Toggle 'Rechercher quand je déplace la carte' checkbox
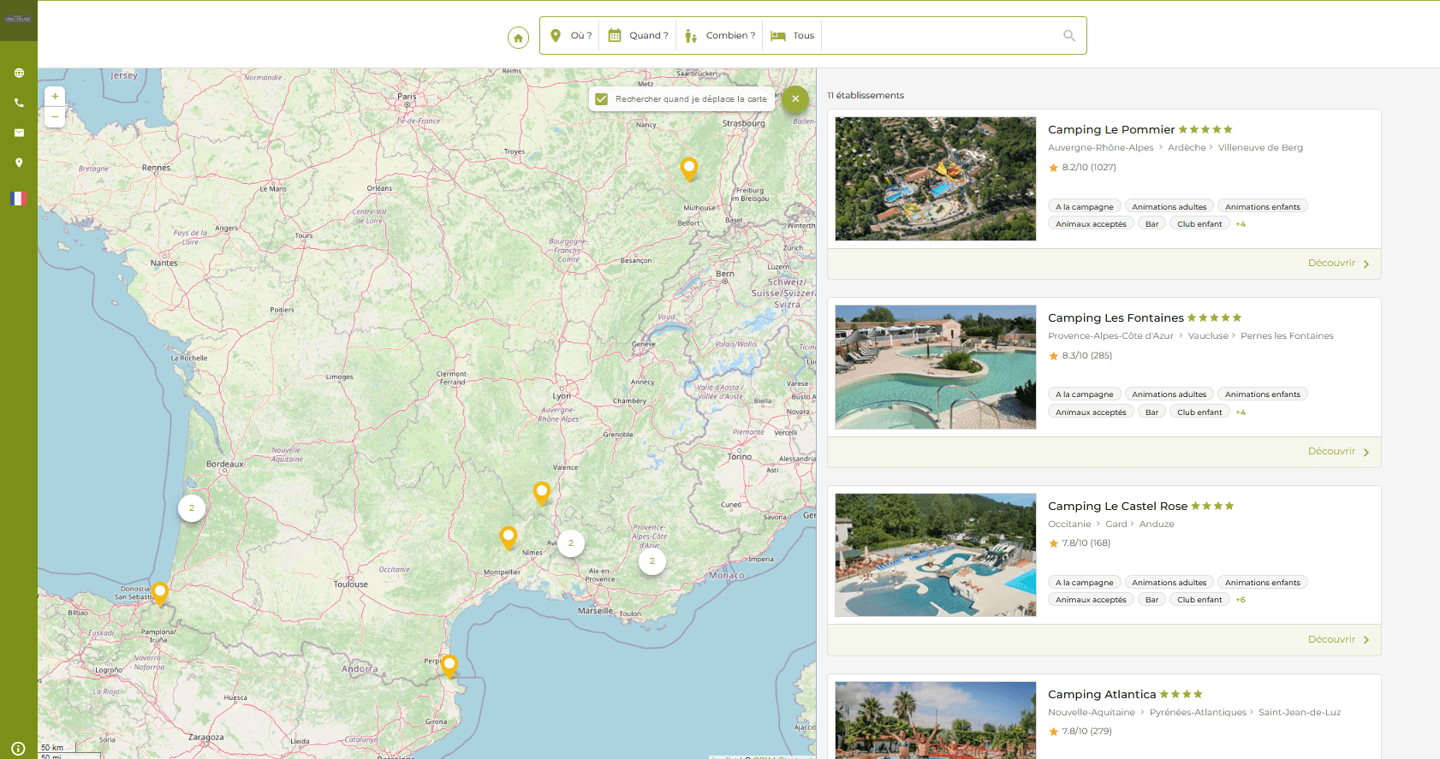 click(x=602, y=99)
